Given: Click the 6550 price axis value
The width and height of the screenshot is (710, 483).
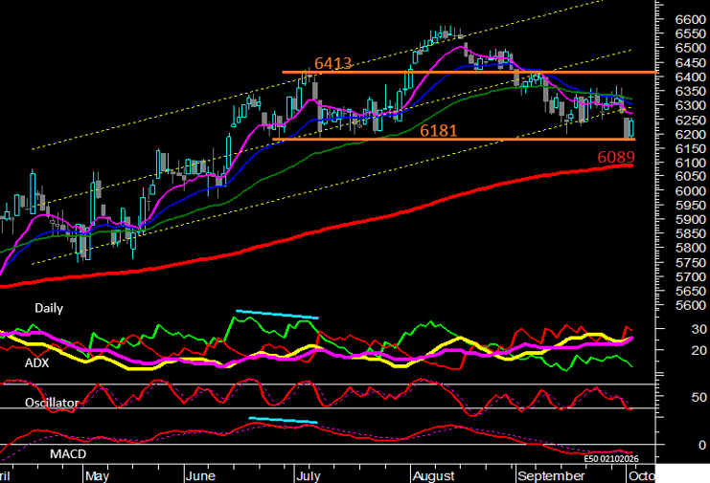Looking at the screenshot, I should click(x=690, y=33).
